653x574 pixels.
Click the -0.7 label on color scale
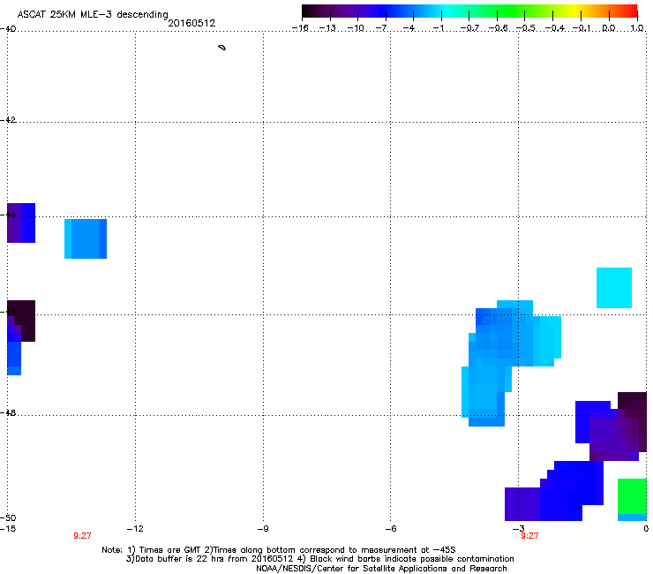[469, 28]
